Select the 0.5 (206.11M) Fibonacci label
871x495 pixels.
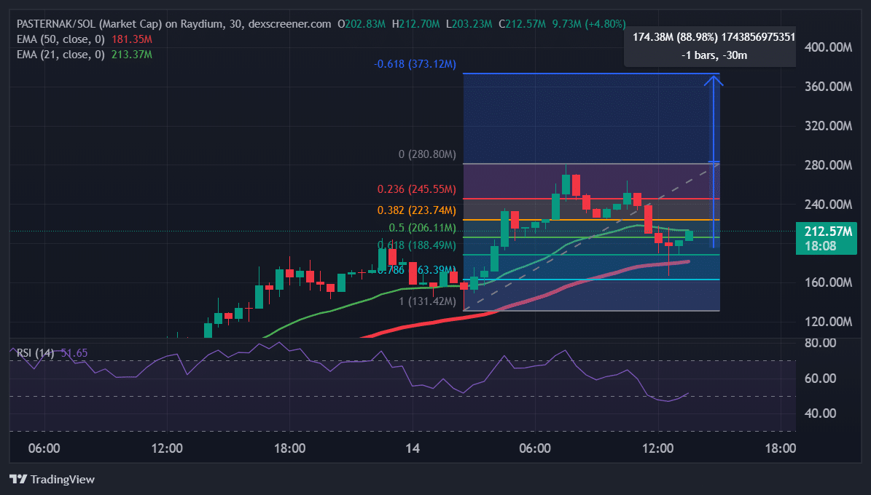click(x=422, y=228)
